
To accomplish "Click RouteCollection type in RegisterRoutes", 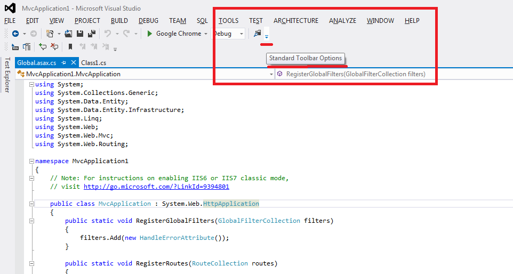I will pos(220,263).
